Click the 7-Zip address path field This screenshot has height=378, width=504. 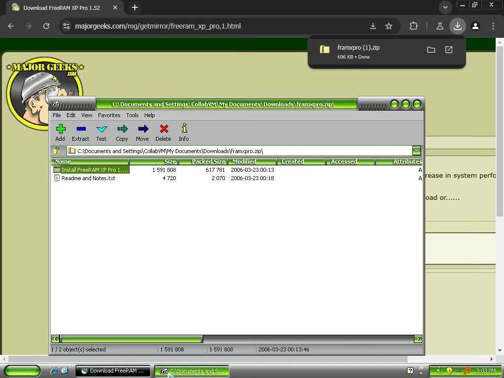click(x=240, y=151)
